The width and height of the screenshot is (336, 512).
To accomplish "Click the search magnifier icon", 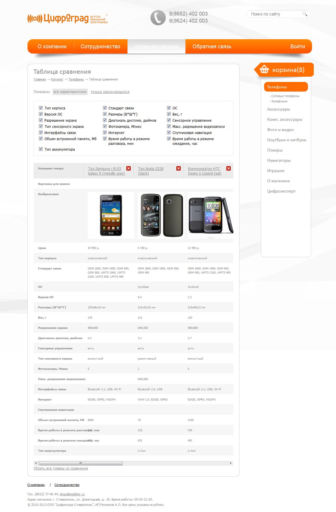I will 305,14.
